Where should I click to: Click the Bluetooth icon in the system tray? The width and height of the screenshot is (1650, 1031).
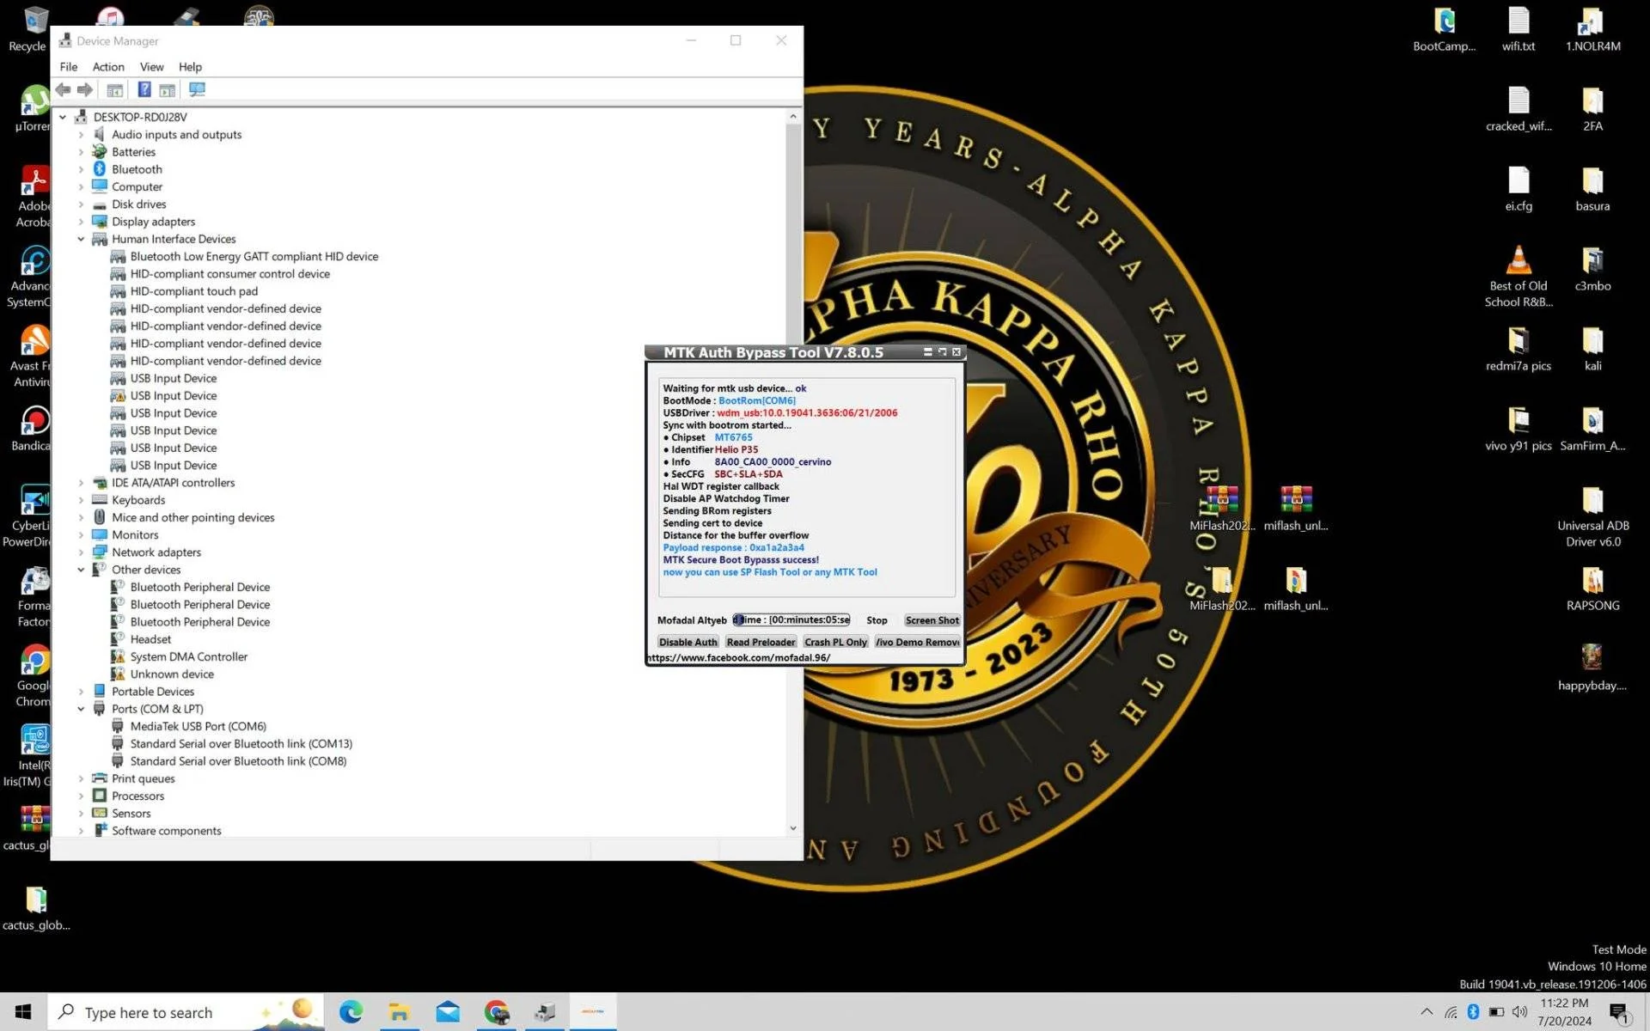point(1473,1012)
